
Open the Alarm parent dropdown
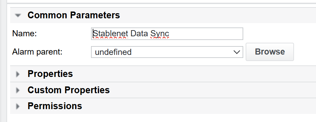click(x=167, y=52)
